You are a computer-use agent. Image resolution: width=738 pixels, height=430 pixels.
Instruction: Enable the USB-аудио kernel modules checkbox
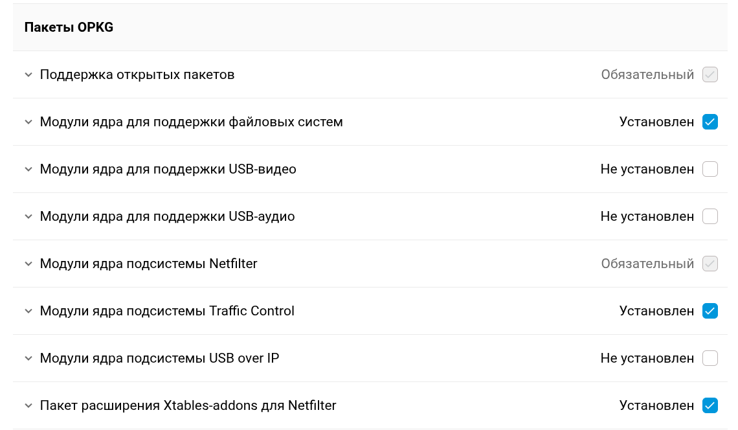pyautogui.click(x=710, y=216)
